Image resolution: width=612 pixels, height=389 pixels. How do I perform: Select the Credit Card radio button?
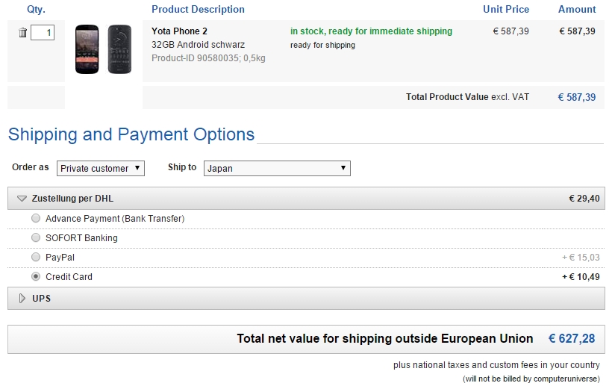point(37,277)
